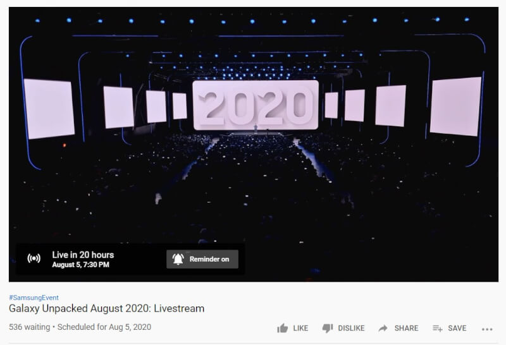The image size is (506, 345).
Task: Click the thumbs-down Dislike icon
Action: point(327,328)
